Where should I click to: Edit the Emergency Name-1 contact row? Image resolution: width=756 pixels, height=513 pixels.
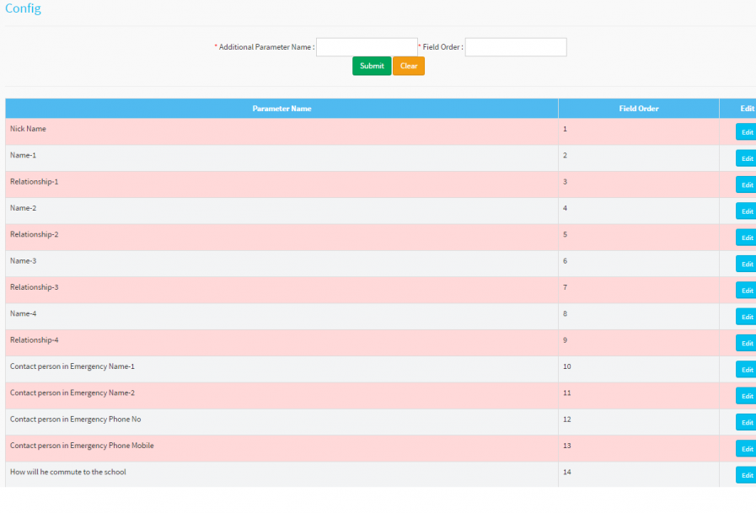pos(747,370)
